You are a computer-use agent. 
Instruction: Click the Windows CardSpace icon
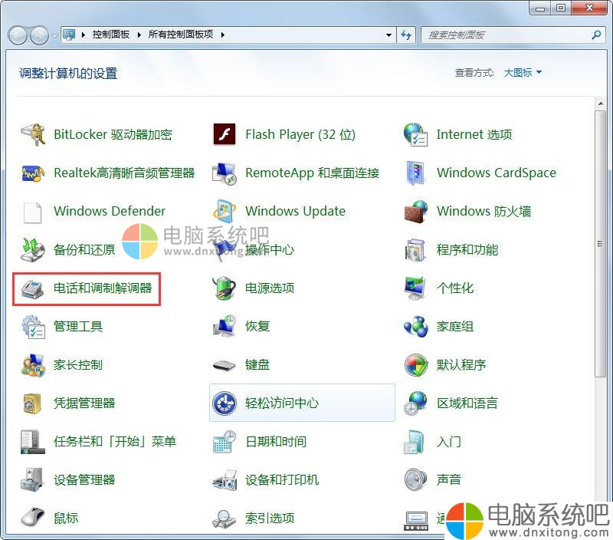coord(415,173)
